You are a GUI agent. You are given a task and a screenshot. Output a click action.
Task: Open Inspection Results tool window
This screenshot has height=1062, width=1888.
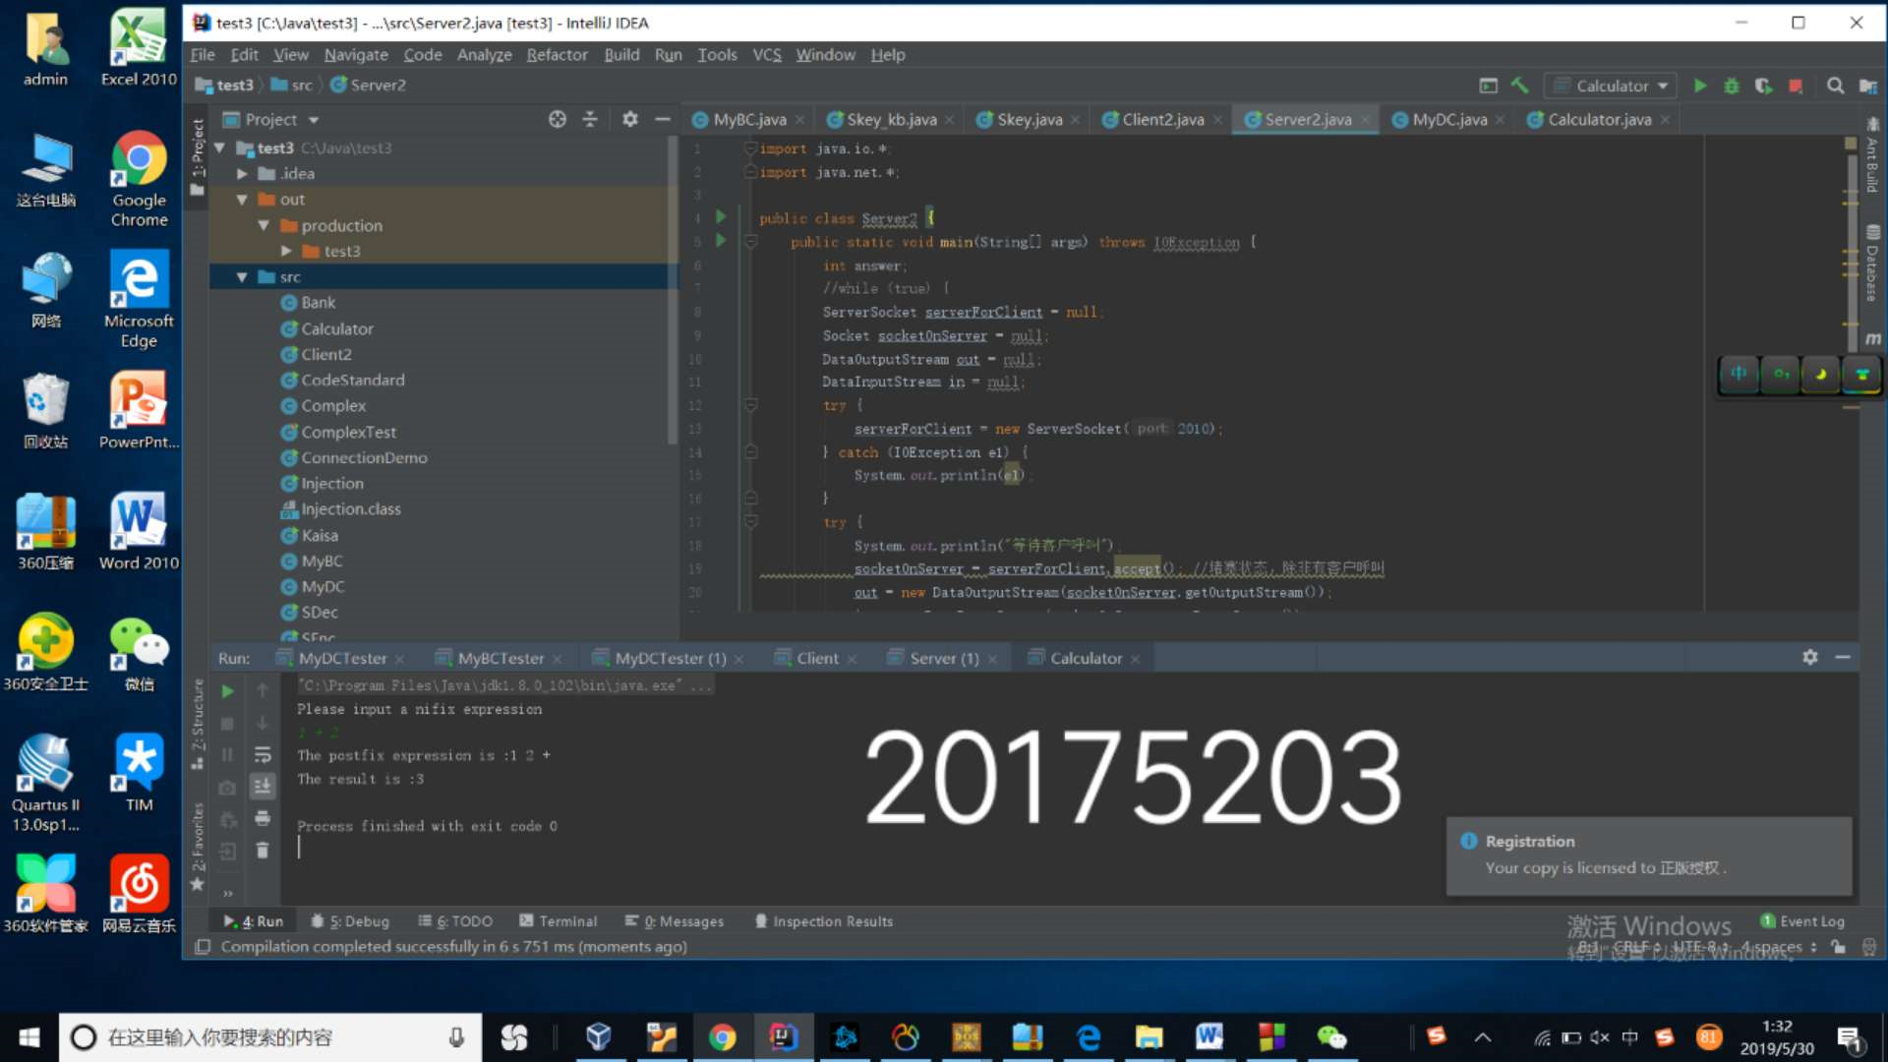[823, 921]
